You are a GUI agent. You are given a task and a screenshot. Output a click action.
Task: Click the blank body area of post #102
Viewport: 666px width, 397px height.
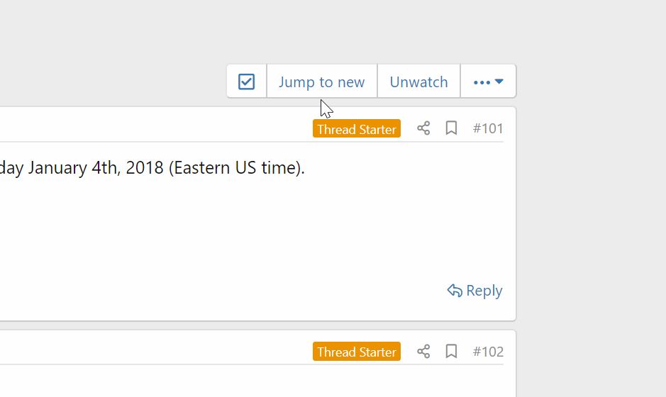pos(213,383)
